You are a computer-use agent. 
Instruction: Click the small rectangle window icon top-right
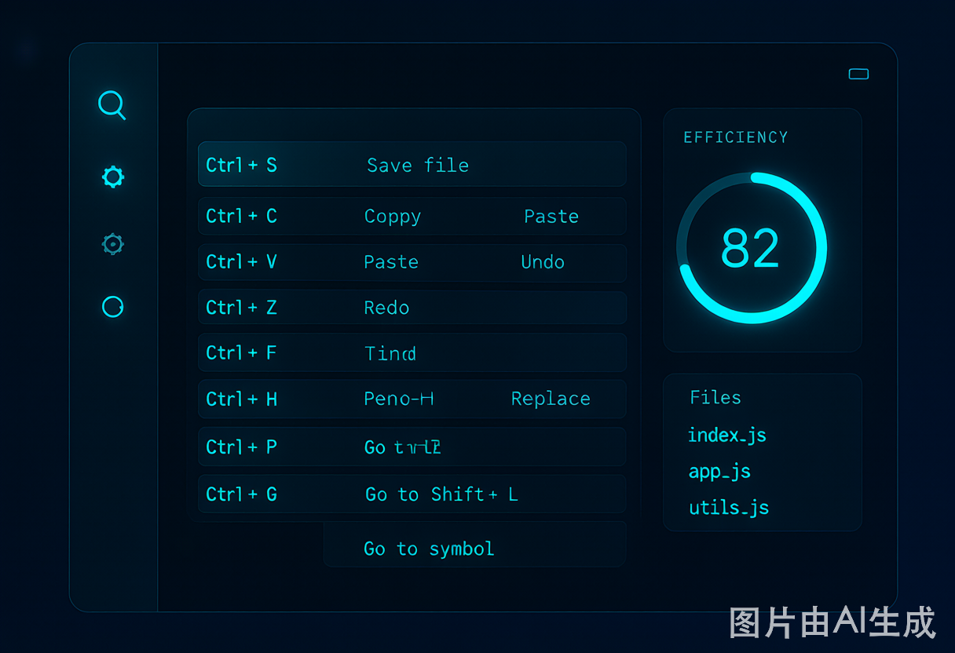[858, 74]
